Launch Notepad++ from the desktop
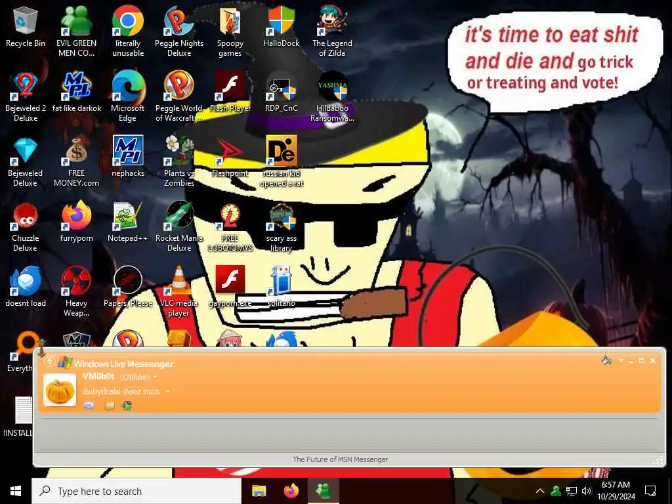The width and height of the screenshot is (672, 504). click(x=128, y=222)
